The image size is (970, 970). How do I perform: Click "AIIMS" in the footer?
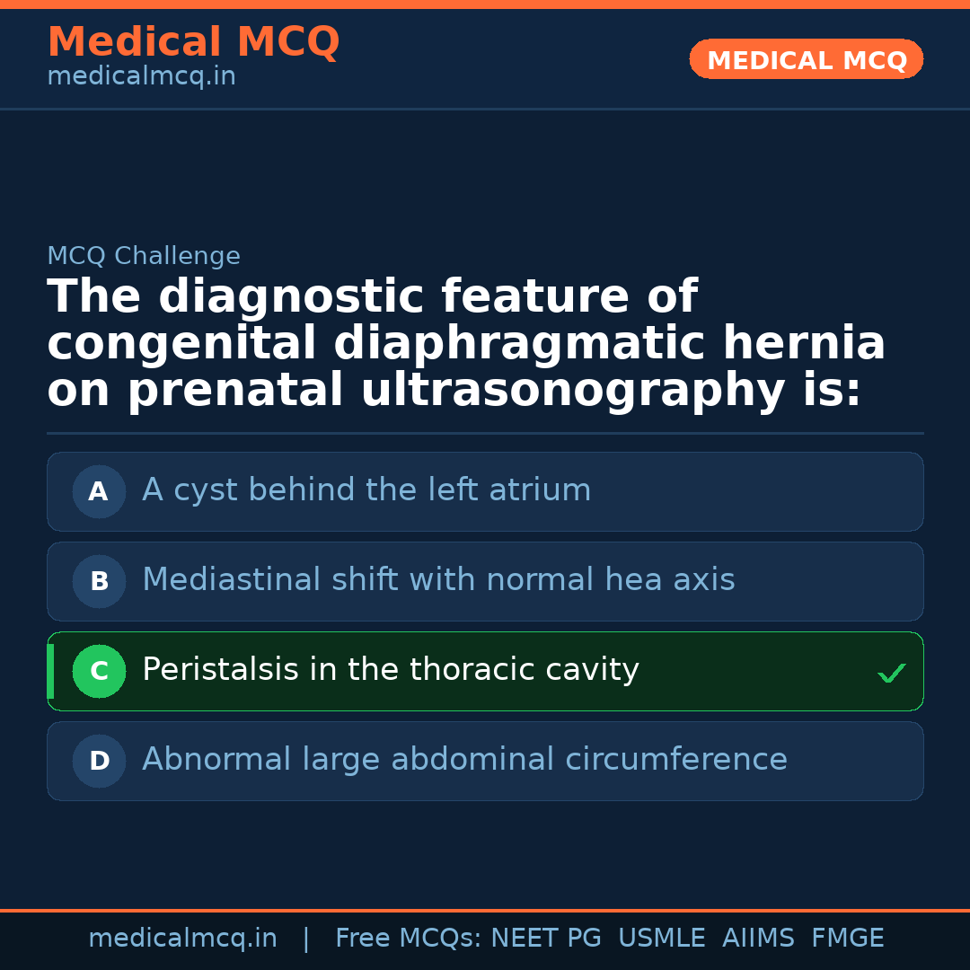pos(758,939)
